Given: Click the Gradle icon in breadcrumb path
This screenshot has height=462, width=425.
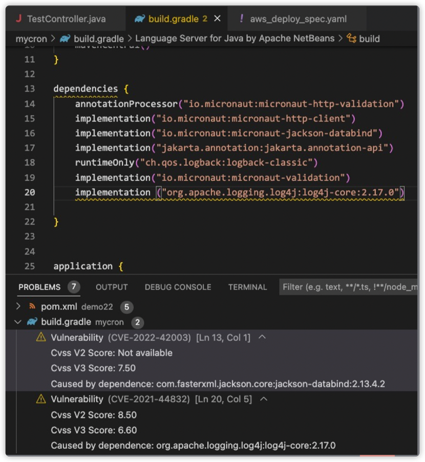Looking at the screenshot, I should pos(65,38).
